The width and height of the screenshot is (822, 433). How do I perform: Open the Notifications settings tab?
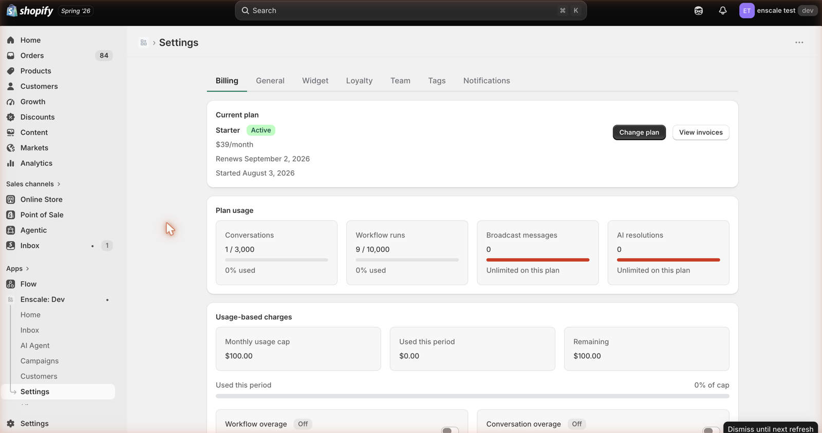(487, 81)
